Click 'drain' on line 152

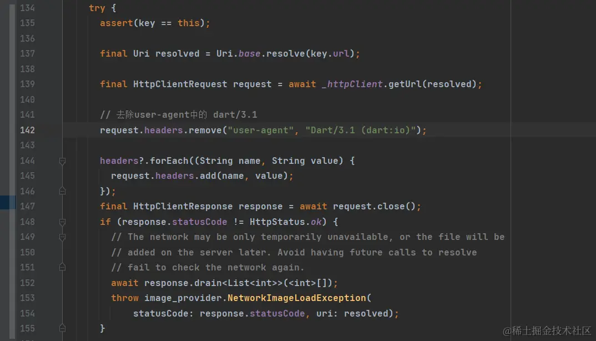tap(208, 283)
